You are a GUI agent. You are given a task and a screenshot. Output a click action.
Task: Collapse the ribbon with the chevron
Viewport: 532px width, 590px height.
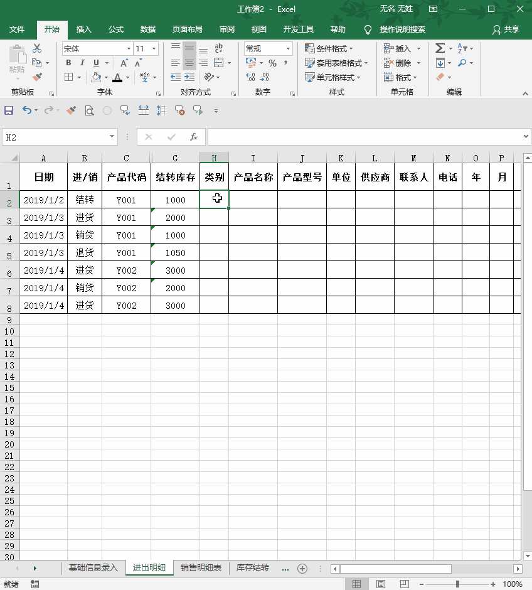(x=525, y=94)
